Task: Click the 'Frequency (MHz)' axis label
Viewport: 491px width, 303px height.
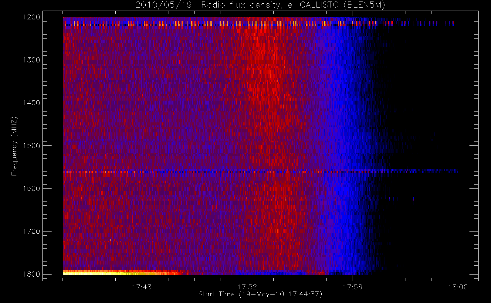Action: (x=14, y=146)
